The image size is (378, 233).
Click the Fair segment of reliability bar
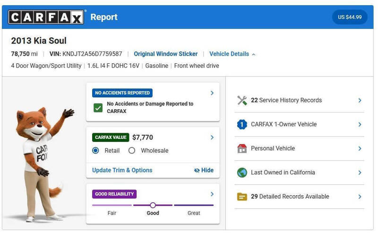(x=112, y=205)
